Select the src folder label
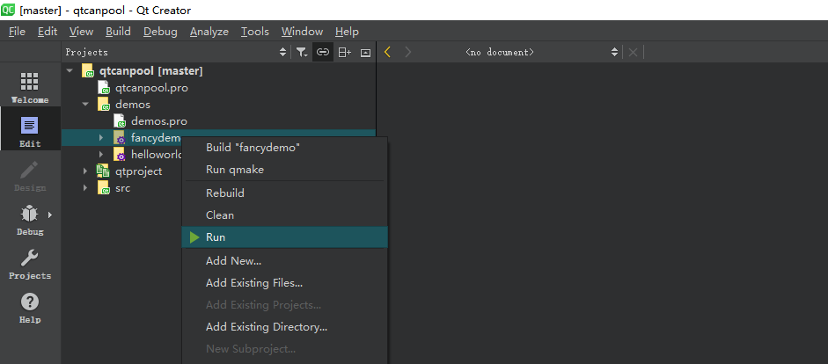 (x=123, y=188)
